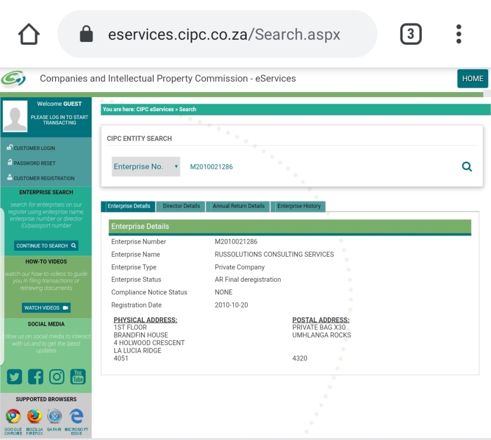Open the CIPC YouTube channel icon
The width and height of the screenshot is (491, 440).
(x=78, y=376)
